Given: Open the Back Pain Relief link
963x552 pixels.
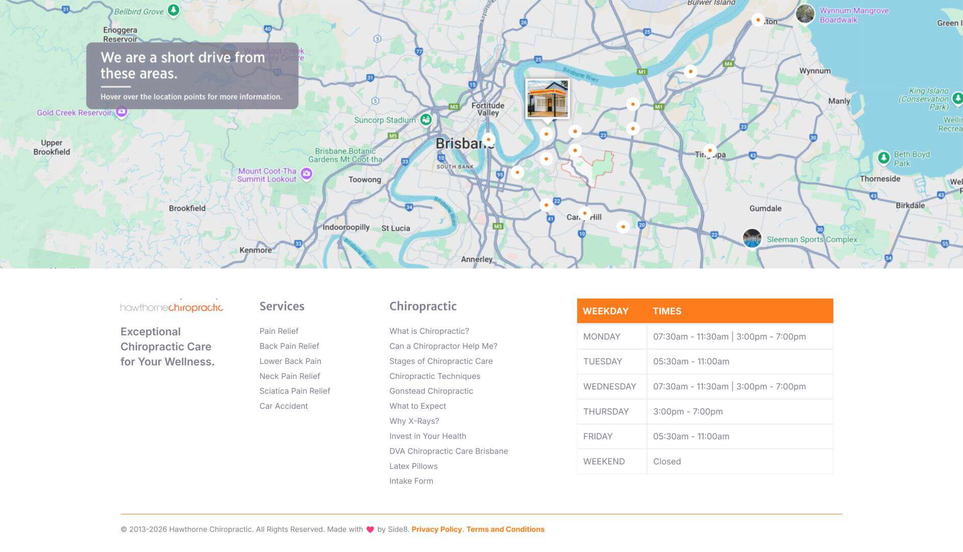Looking at the screenshot, I should [289, 346].
